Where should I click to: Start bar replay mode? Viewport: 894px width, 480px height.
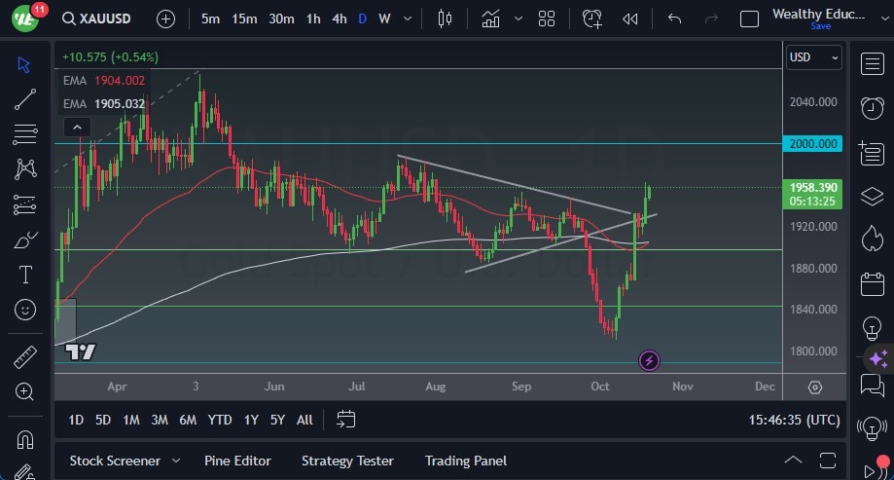(x=630, y=18)
